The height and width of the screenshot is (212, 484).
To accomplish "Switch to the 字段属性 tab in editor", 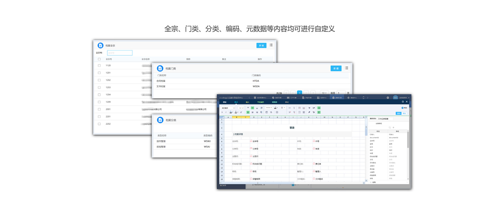I will (x=260, y=102).
